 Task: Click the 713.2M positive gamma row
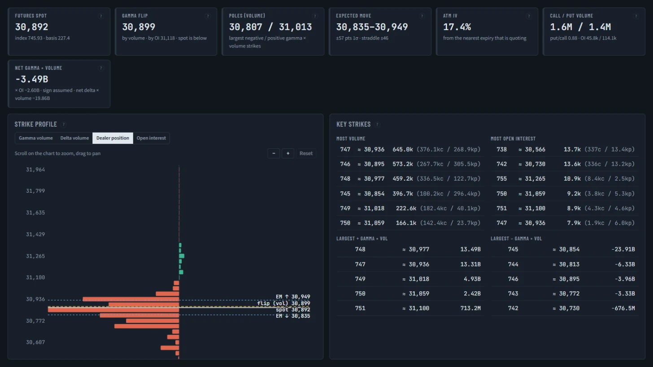tap(410, 308)
